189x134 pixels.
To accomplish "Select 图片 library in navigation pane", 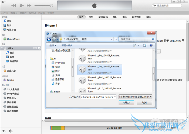I will (x=56, y=71).
